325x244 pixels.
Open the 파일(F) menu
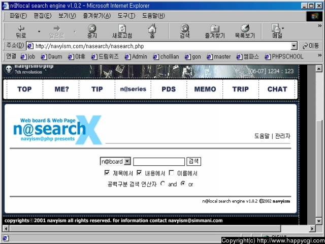pyautogui.click(x=18, y=16)
